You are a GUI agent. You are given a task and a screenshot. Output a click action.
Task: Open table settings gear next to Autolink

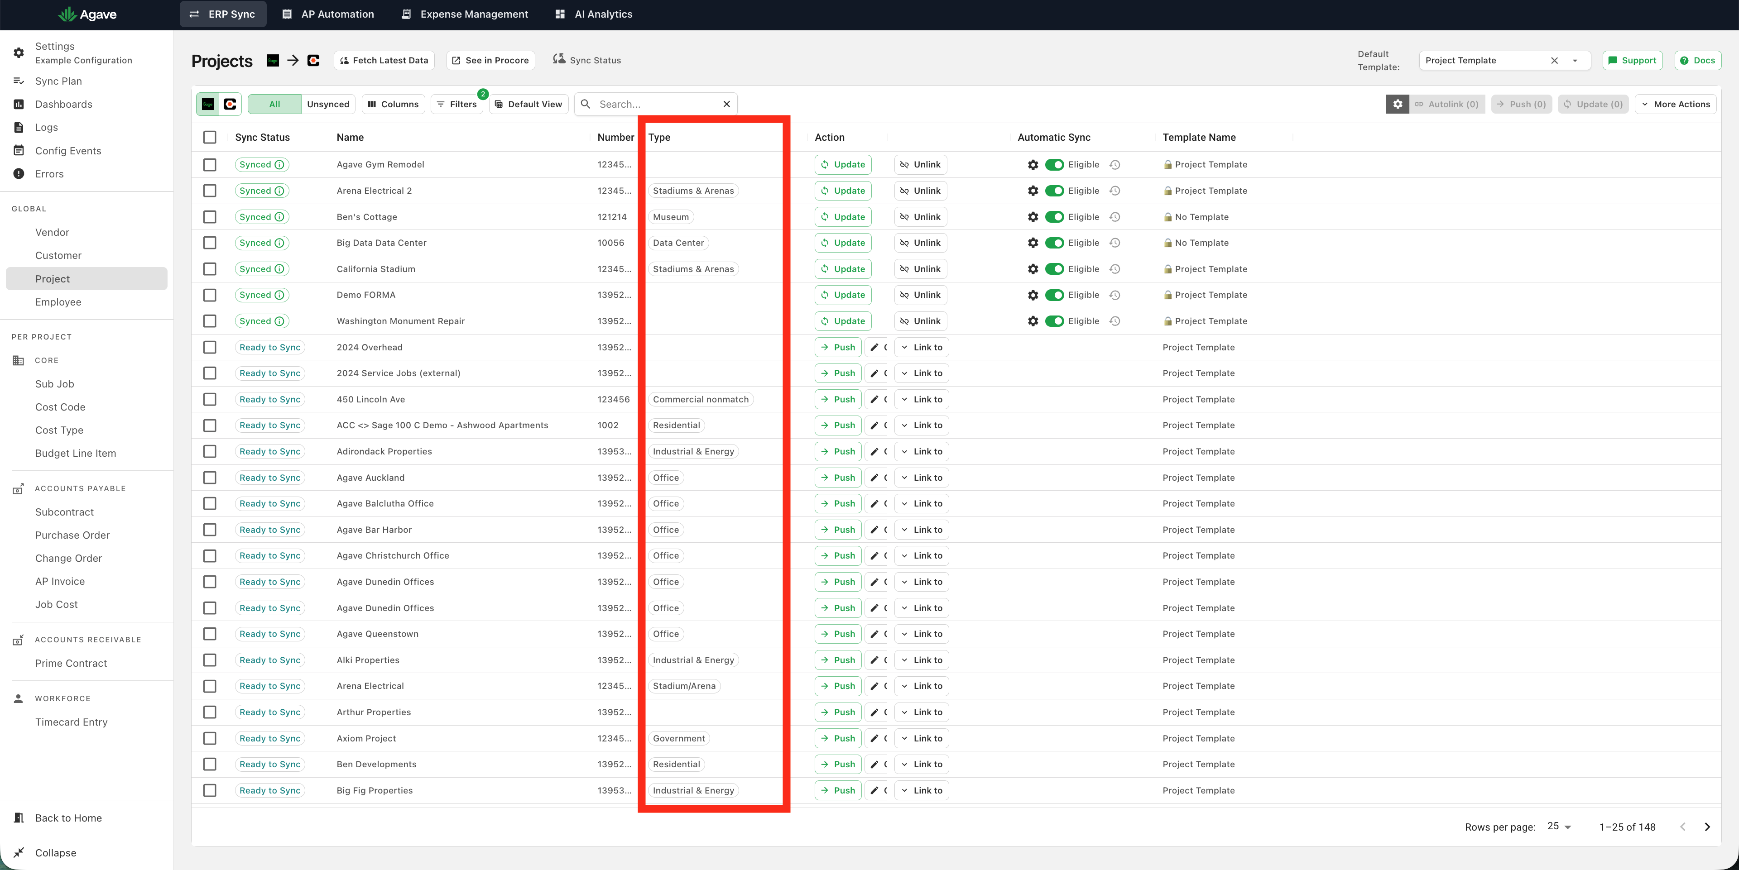tap(1398, 104)
